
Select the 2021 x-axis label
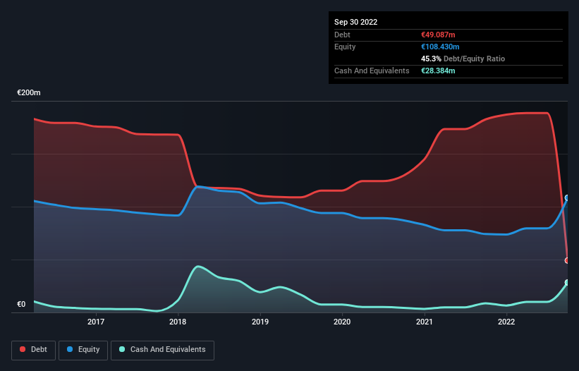[x=425, y=322]
